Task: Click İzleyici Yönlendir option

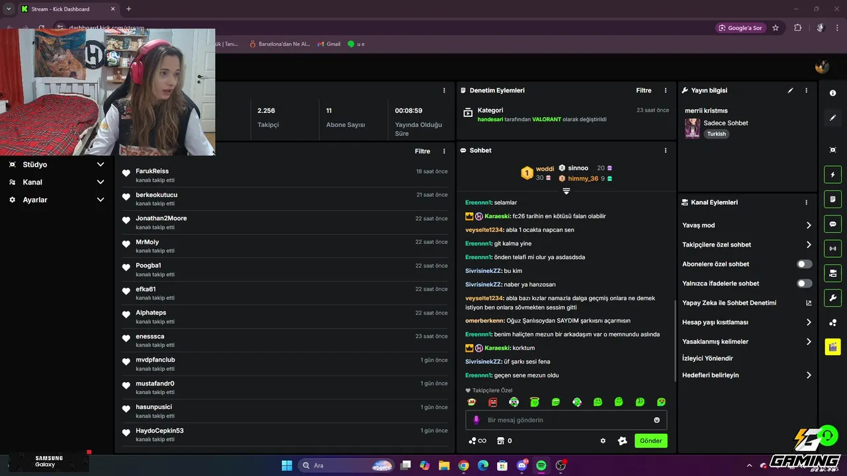Action: 707,358
